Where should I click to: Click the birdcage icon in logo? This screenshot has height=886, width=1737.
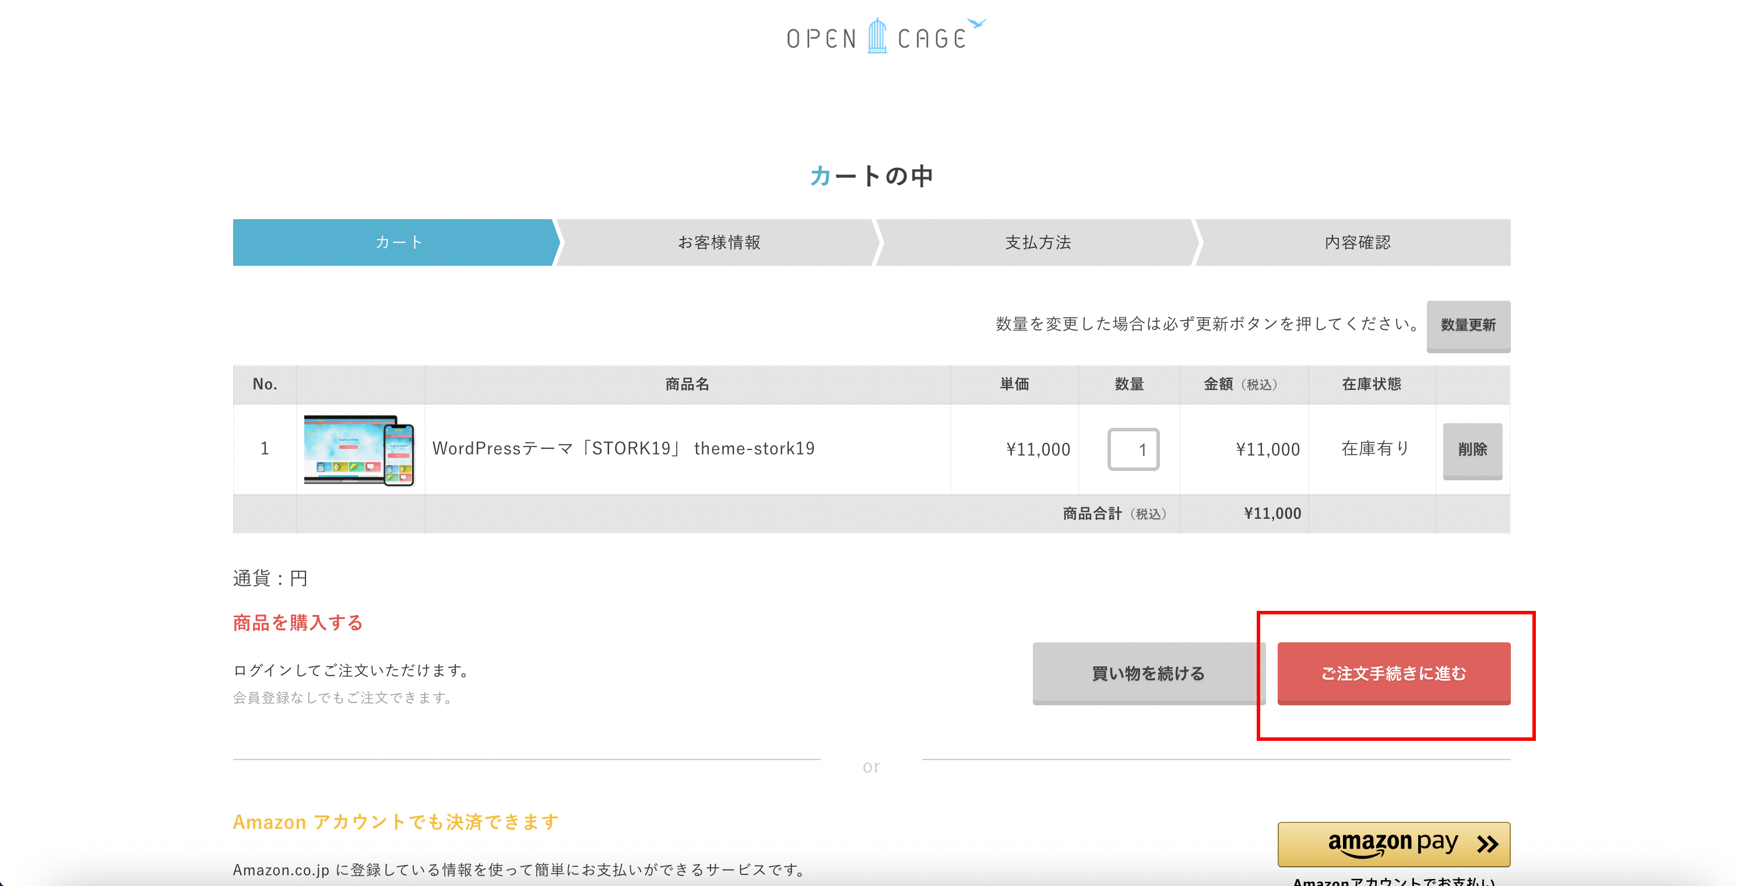877,36
